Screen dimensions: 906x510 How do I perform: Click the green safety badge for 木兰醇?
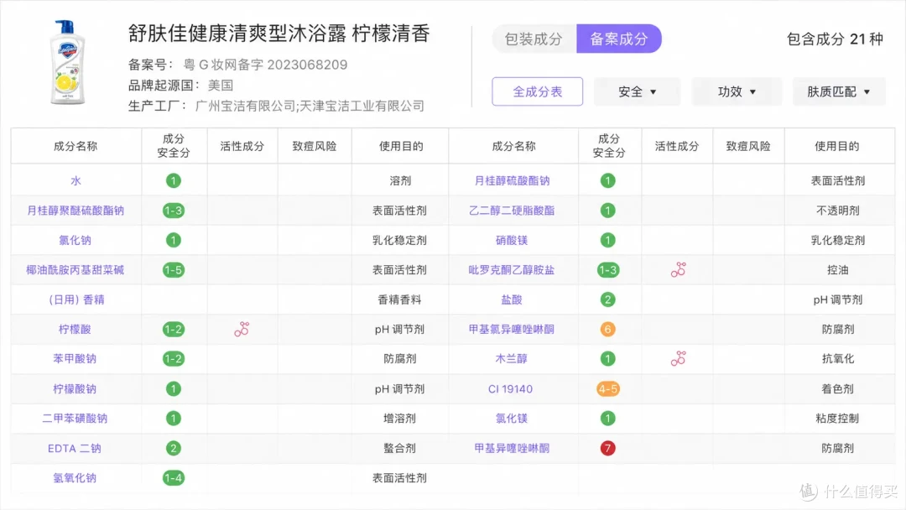(x=607, y=359)
